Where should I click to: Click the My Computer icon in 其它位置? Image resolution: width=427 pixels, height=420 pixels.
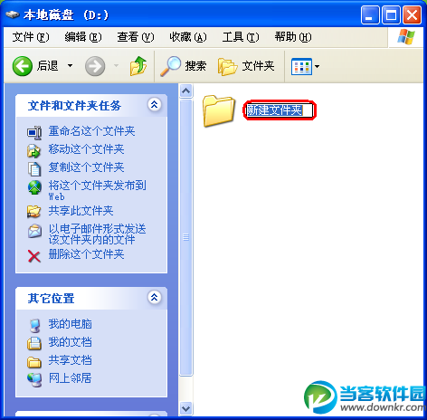pos(34,326)
